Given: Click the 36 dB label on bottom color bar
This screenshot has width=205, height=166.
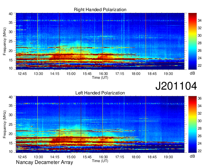Looking at the screenshot, I should coord(200,98).
